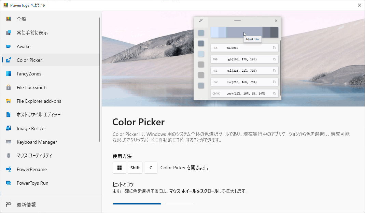Open the PowerToys Run icon

point(9,183)
